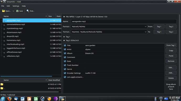181x101 pixels.
Task: Click the power battery tray icon
Action: click(156, 99)
